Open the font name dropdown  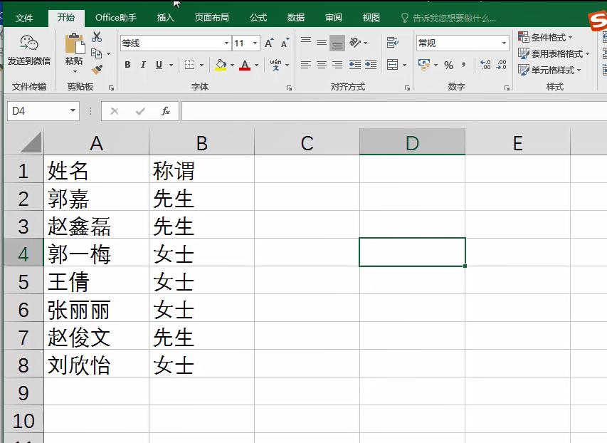pos(226,43)
